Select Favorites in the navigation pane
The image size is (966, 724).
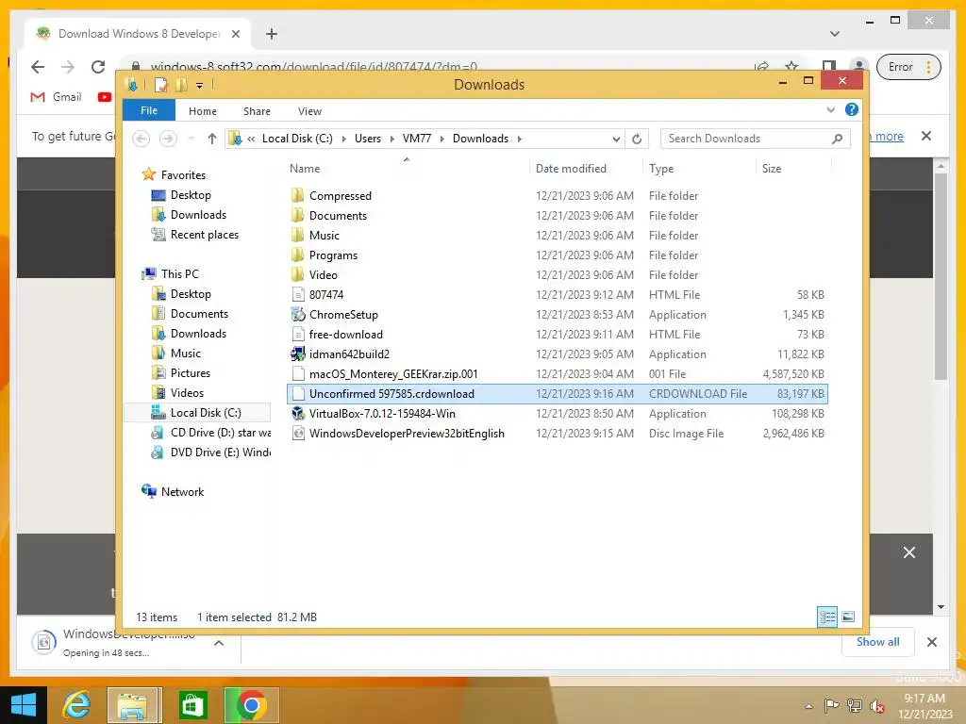(x=183, y=174)
